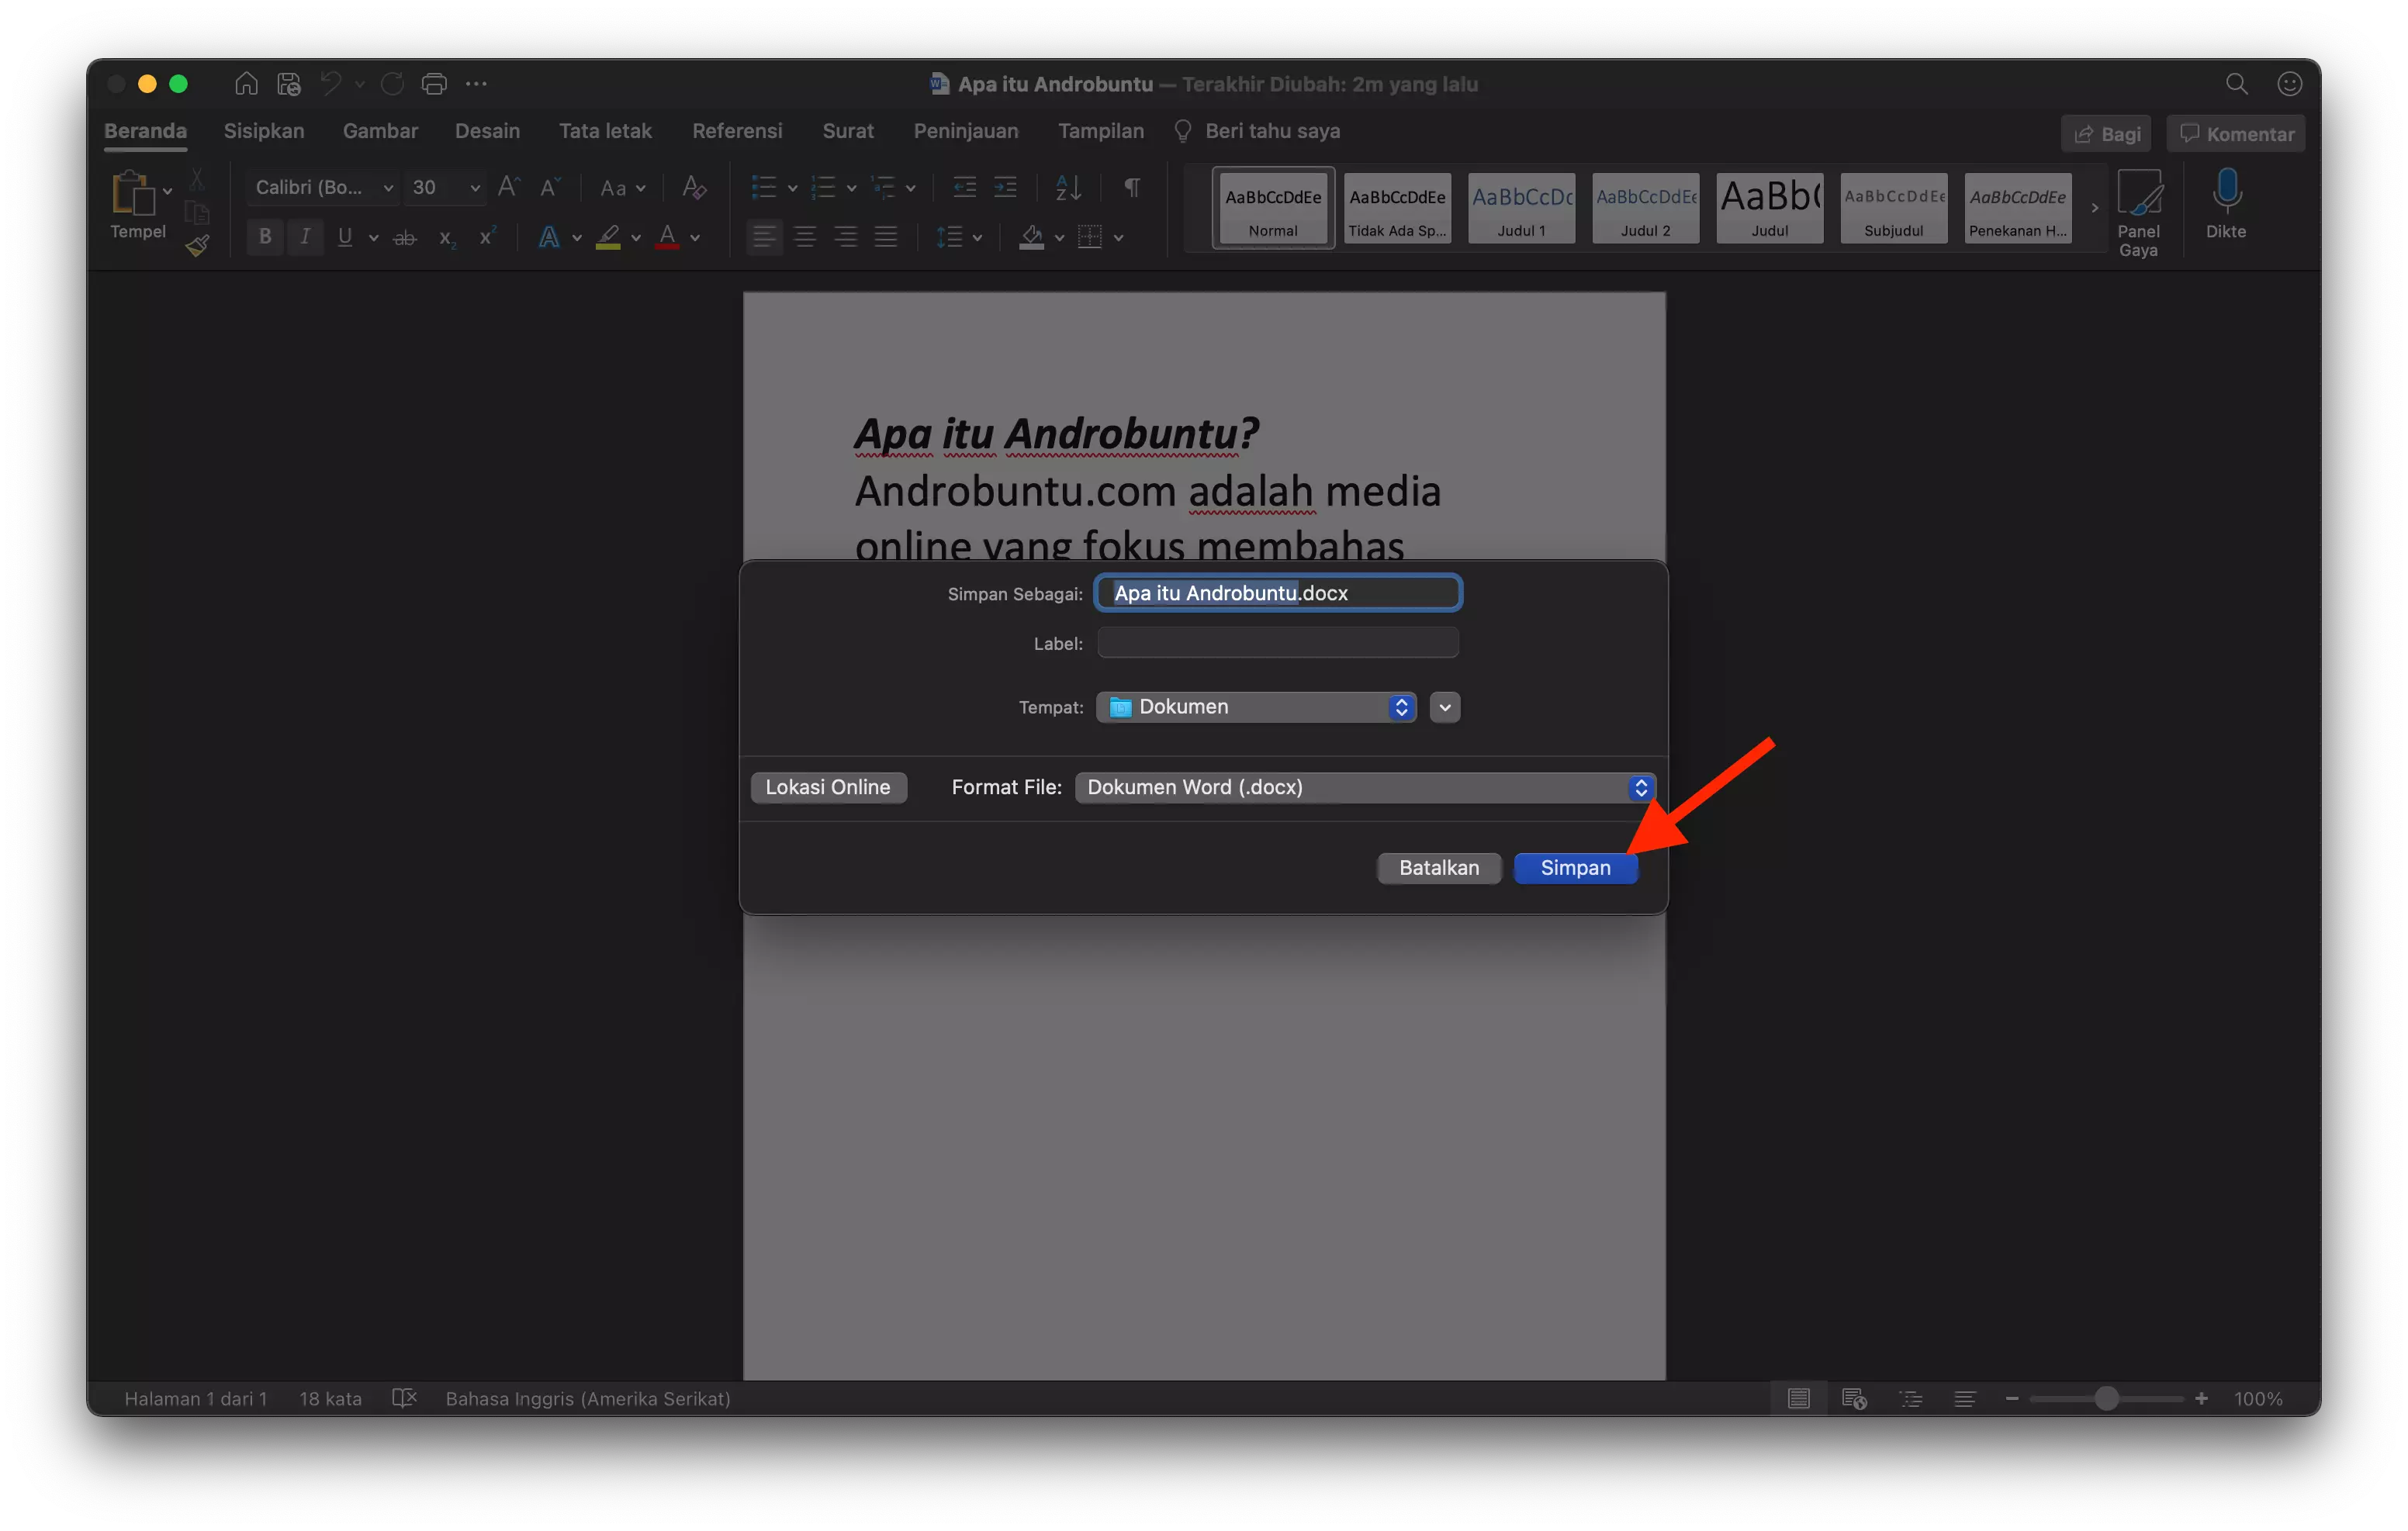Image resolution: width=2408 pixels, height=1531 pixels.
Task: Select center text alignment
Action: point(805,237)
